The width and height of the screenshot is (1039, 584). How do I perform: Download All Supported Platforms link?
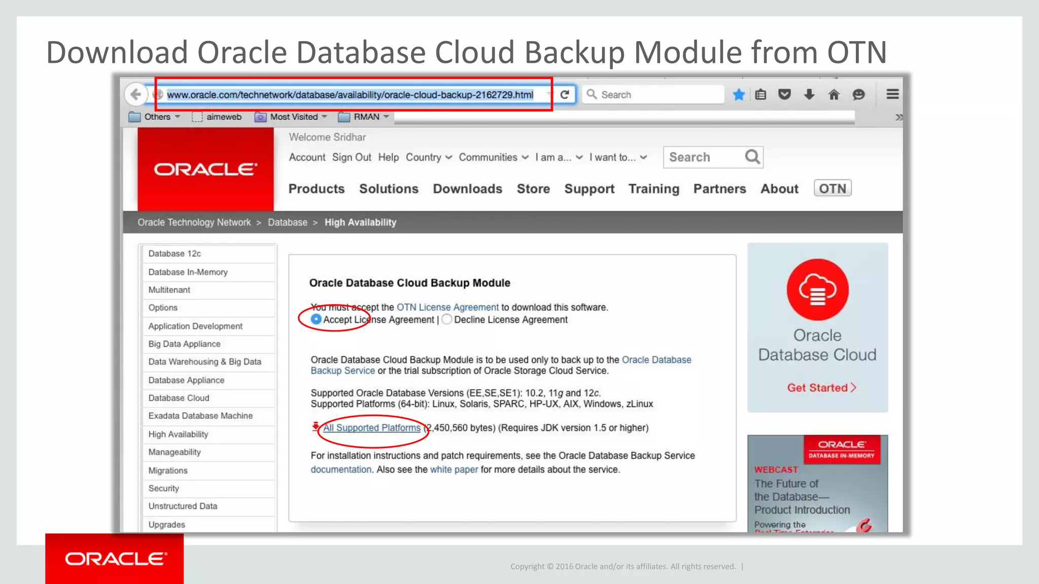(x=372, y=427)
